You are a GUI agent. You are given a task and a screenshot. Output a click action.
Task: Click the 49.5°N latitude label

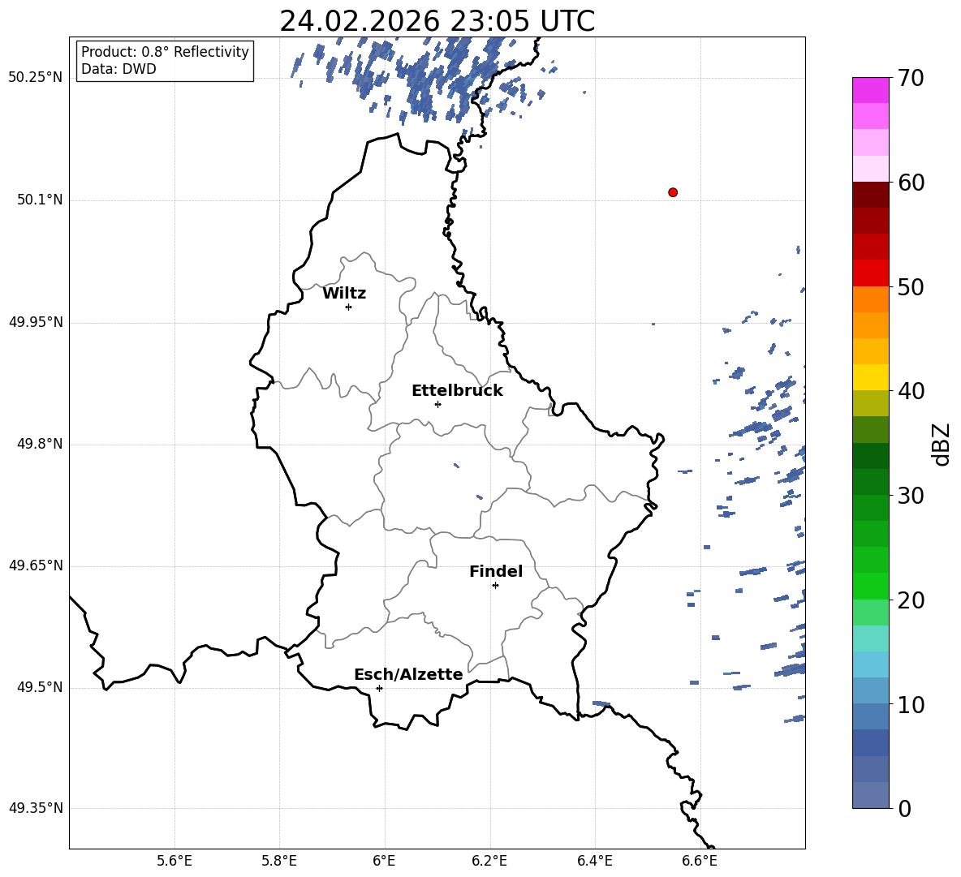coord(40,687)
